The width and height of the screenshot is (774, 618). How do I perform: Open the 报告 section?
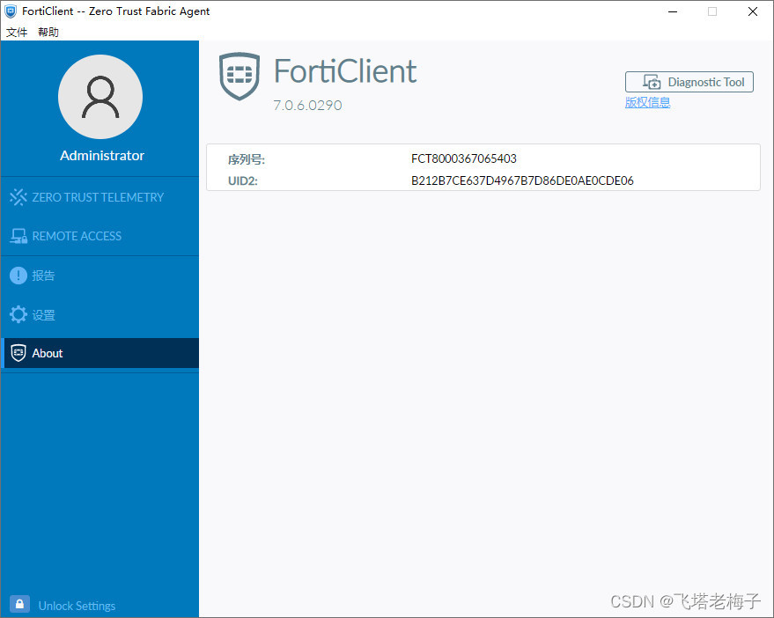[x=100, y=276]
